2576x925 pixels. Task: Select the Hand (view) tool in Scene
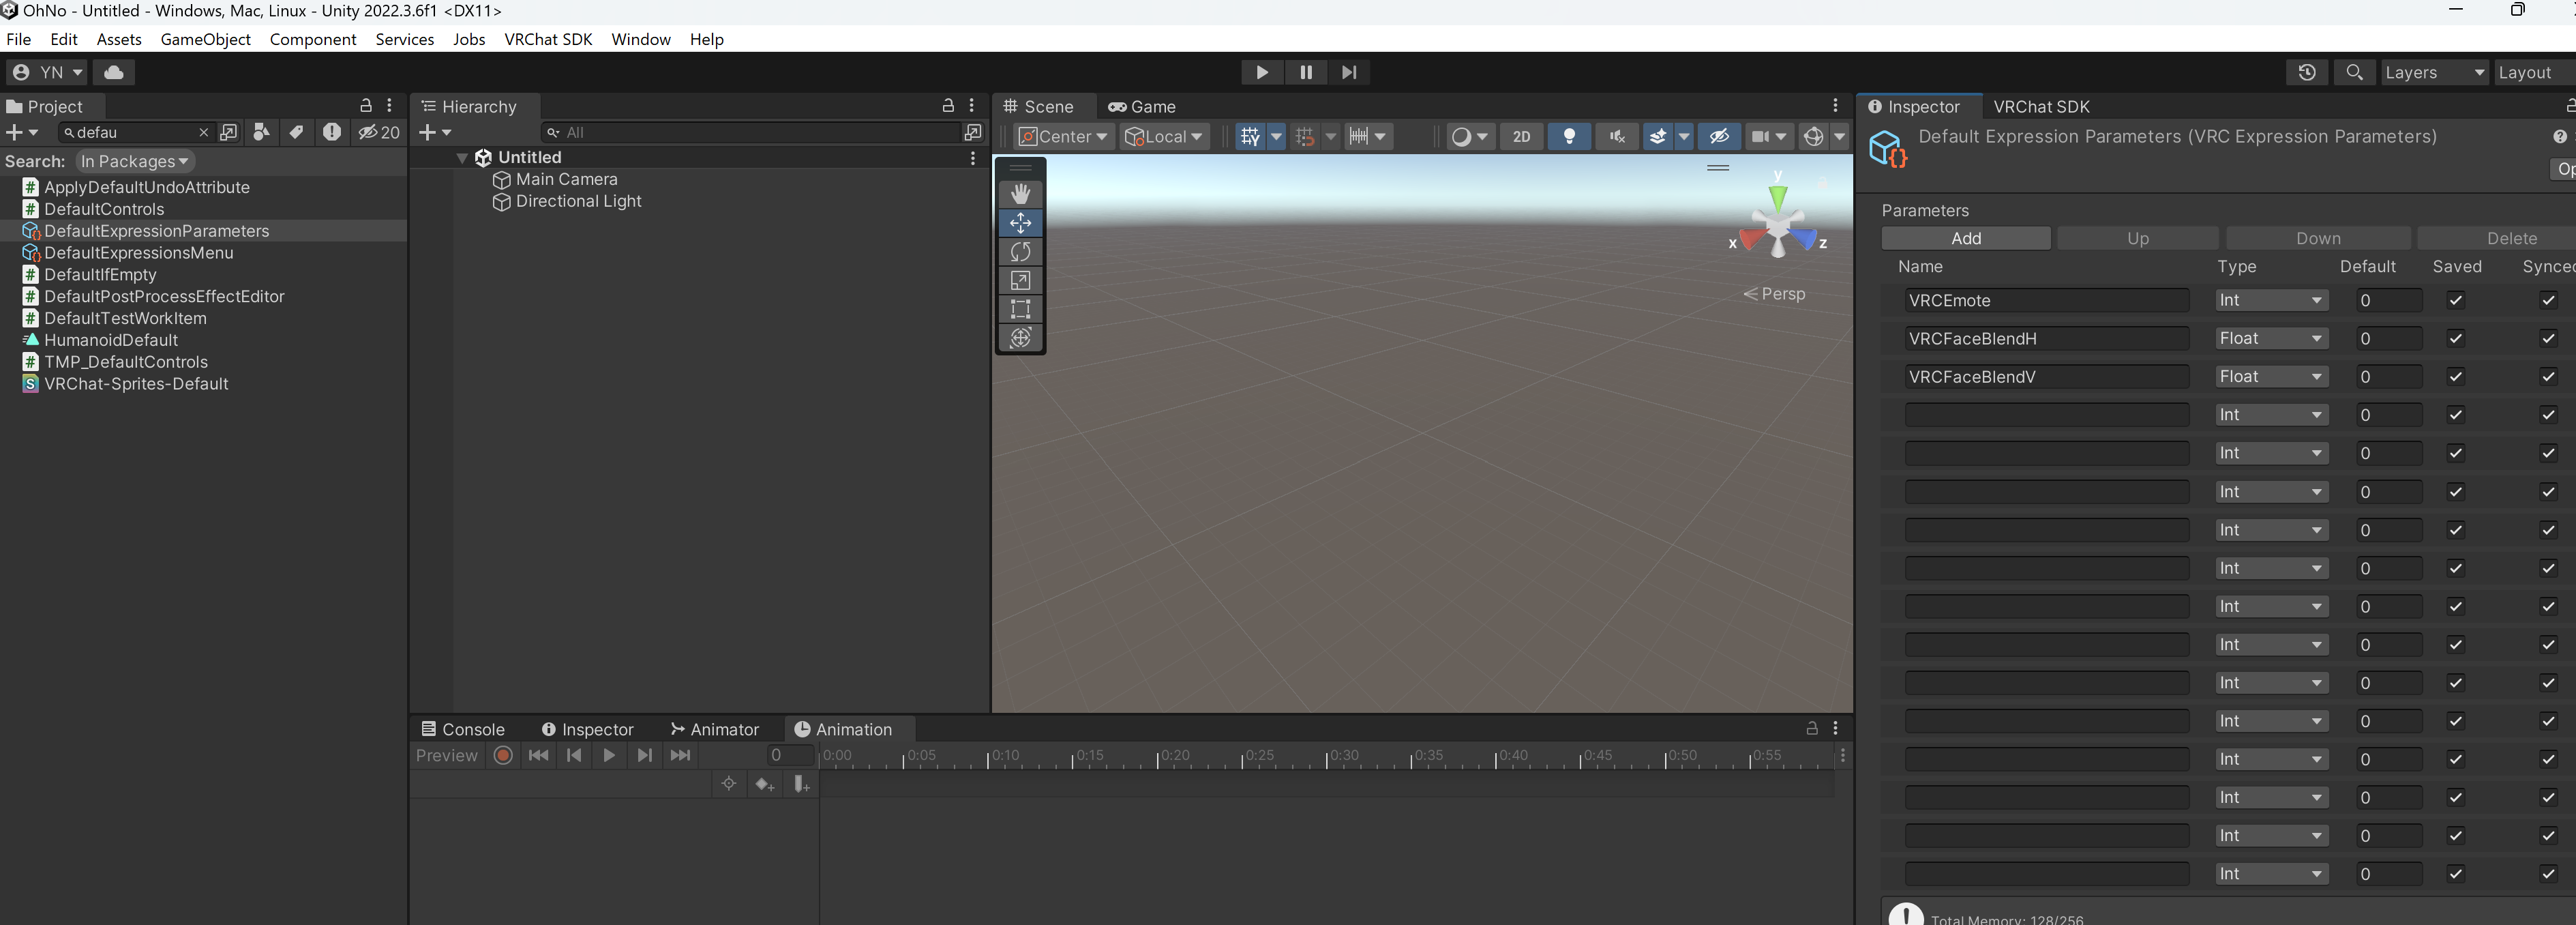(1020, 193)
